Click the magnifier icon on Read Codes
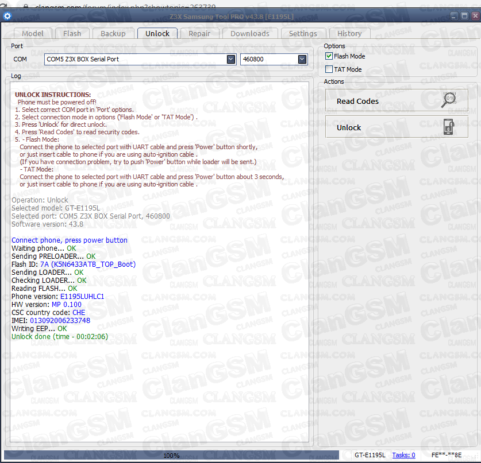 [449, 100]
